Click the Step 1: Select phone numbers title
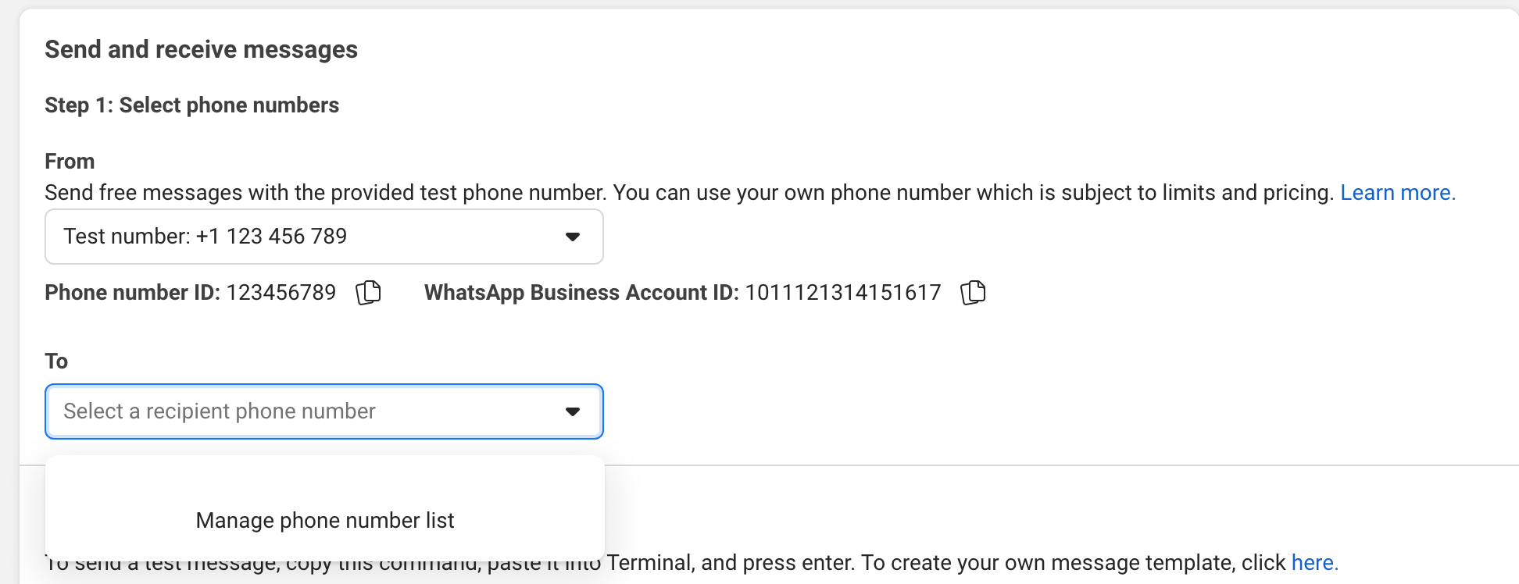 [191, 105]
